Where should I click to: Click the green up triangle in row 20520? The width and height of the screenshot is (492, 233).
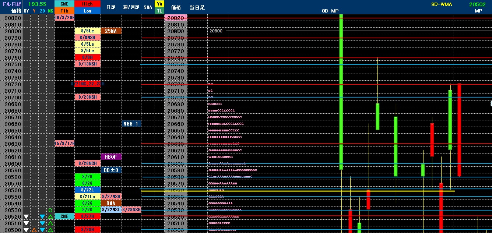point(50,216)
